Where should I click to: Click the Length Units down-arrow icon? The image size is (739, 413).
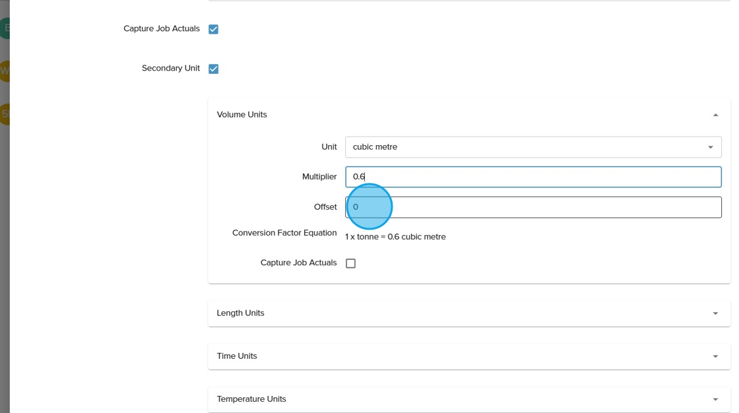coord(715,313)
